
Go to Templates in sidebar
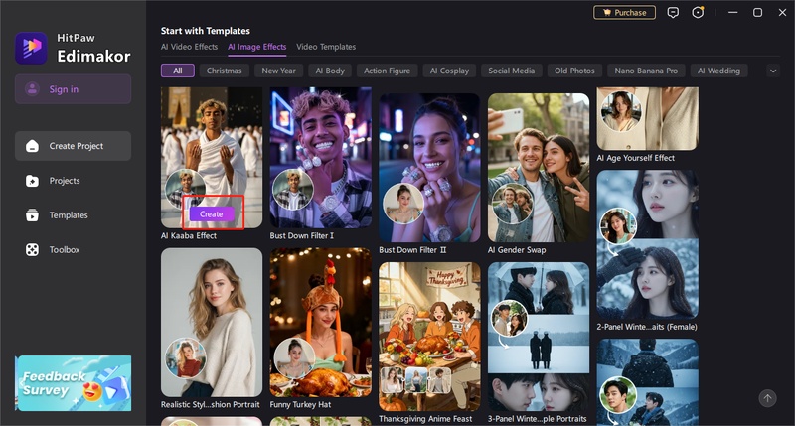[x=73, y=215]
